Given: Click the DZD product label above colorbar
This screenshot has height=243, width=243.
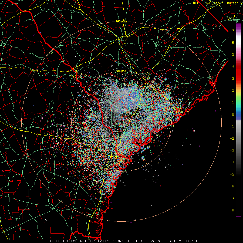Looking at the screenshot, I should tap(237, 16).
